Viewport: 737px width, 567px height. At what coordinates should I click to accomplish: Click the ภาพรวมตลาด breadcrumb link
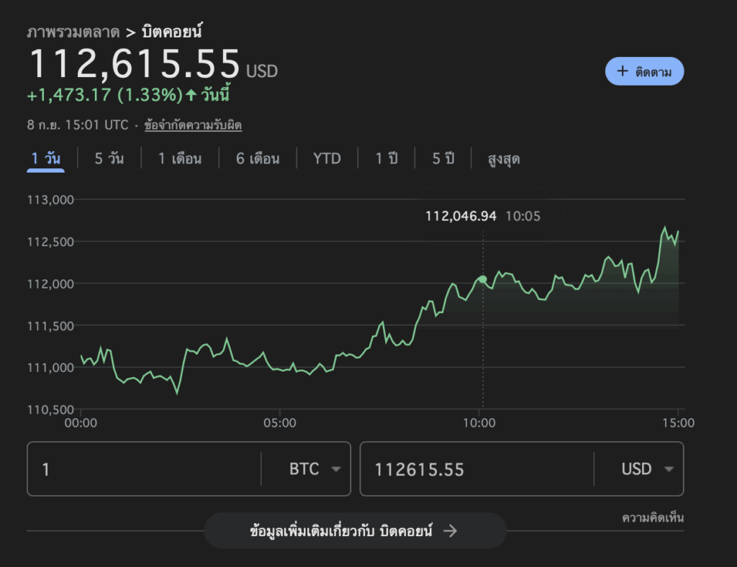pos(73,32)
